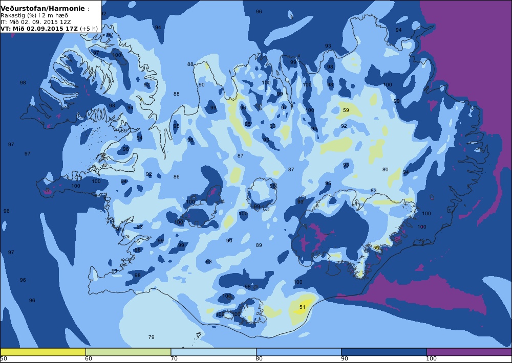Select the medium blue 80–90 legend band
This screenshot has width=512, height=363.
(x=298, y=352)
